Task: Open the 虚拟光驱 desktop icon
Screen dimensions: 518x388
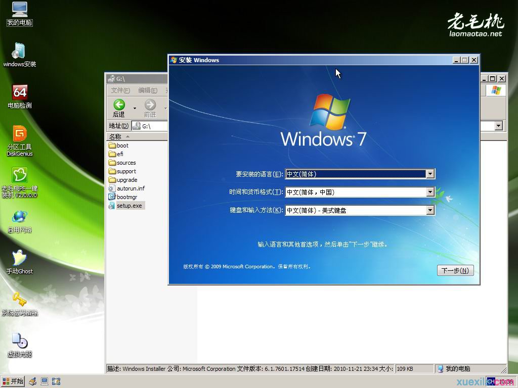Action: (x=19, y=342)
